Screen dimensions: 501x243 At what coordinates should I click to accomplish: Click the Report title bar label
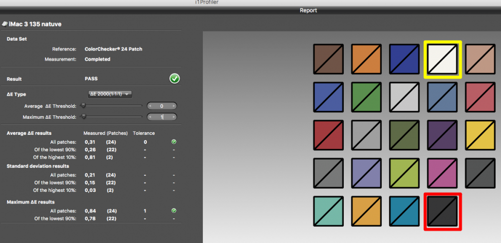(x=308, y=11)
